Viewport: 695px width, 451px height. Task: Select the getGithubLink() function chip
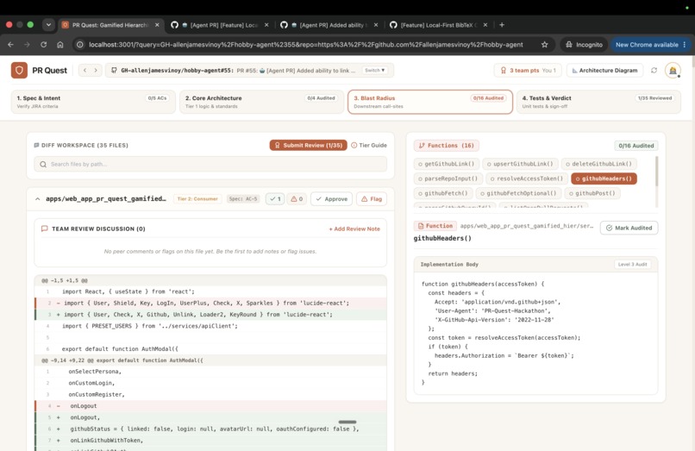click(x=447, y=164)
